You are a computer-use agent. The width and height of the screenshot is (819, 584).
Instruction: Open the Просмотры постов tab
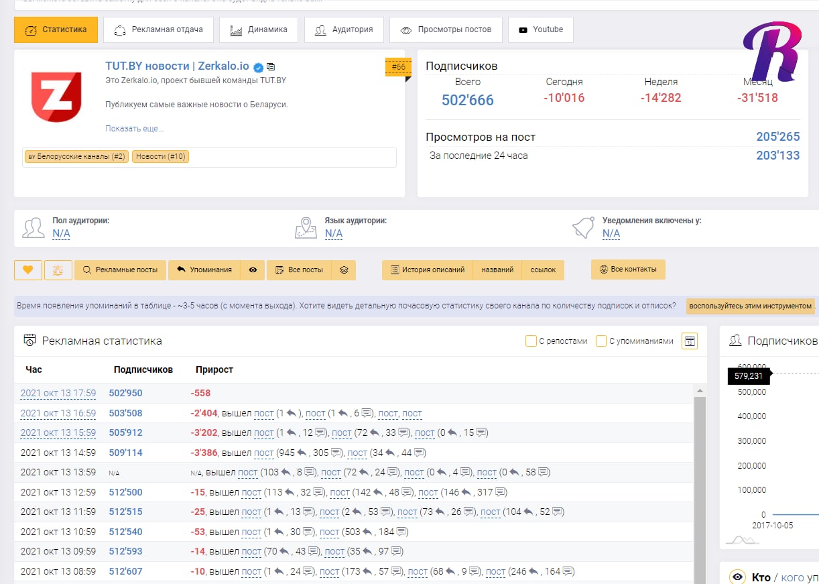[x=446, y=30]
